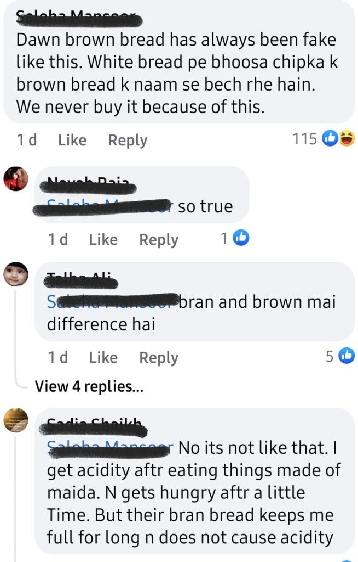Like the Dawn brown bread comment
This screenshot has height=562, width=358.
click(72, 140)
